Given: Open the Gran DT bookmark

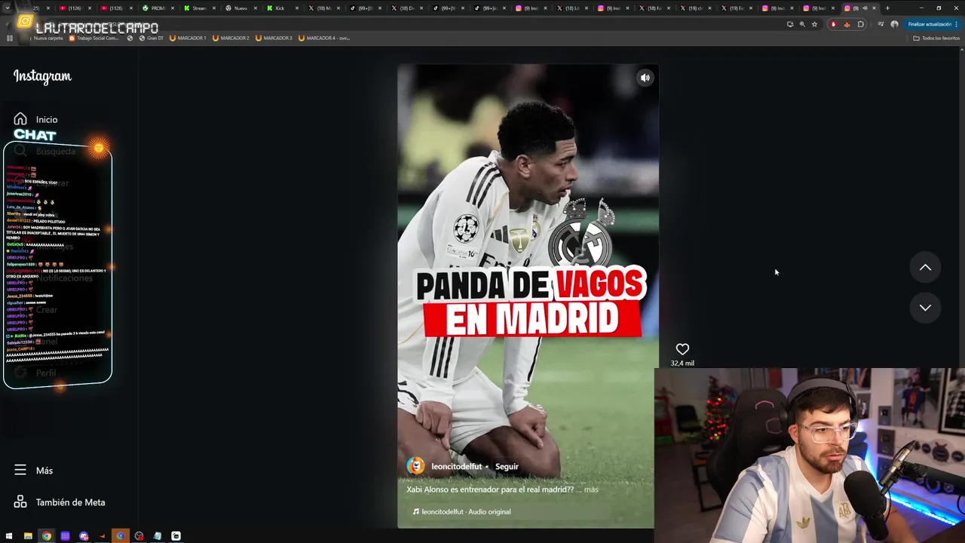Looking at the screenshot, I should point(151,38).
